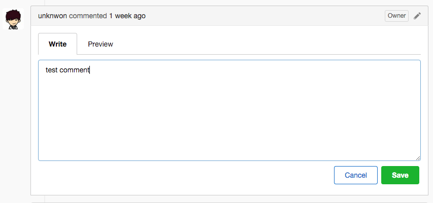This screenshot has height=203, width=433.
Task: Click empty footer area left of Cancel
Action: 185,175
